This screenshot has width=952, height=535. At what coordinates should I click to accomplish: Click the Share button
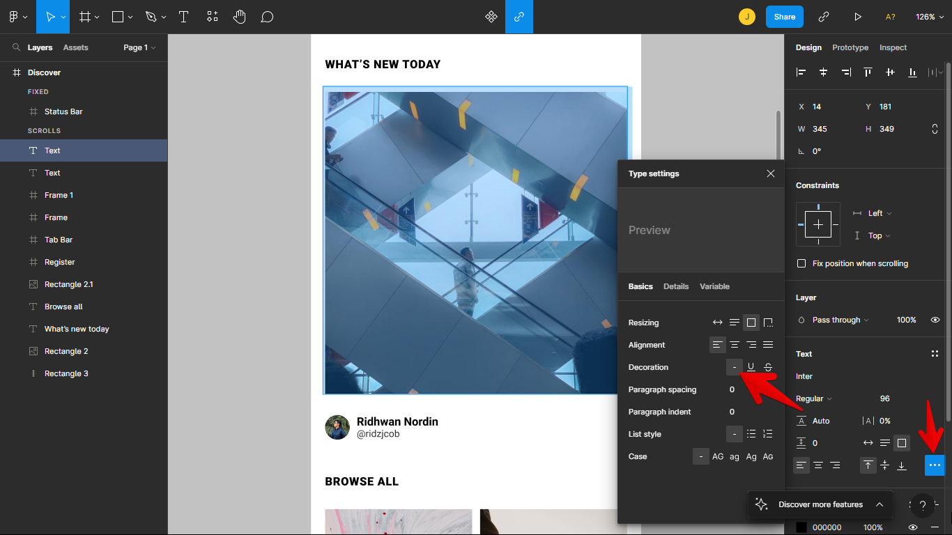[x=784, y=17]
